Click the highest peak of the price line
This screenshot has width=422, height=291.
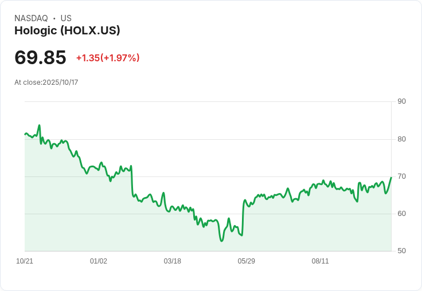tap(39, 125)
